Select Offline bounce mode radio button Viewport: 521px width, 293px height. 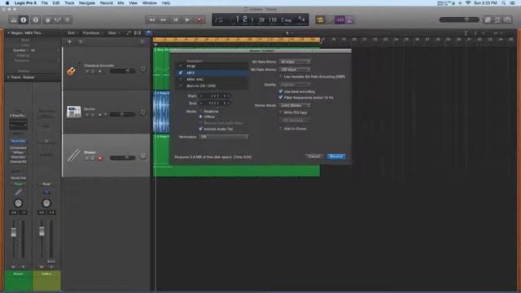point(201,116)
